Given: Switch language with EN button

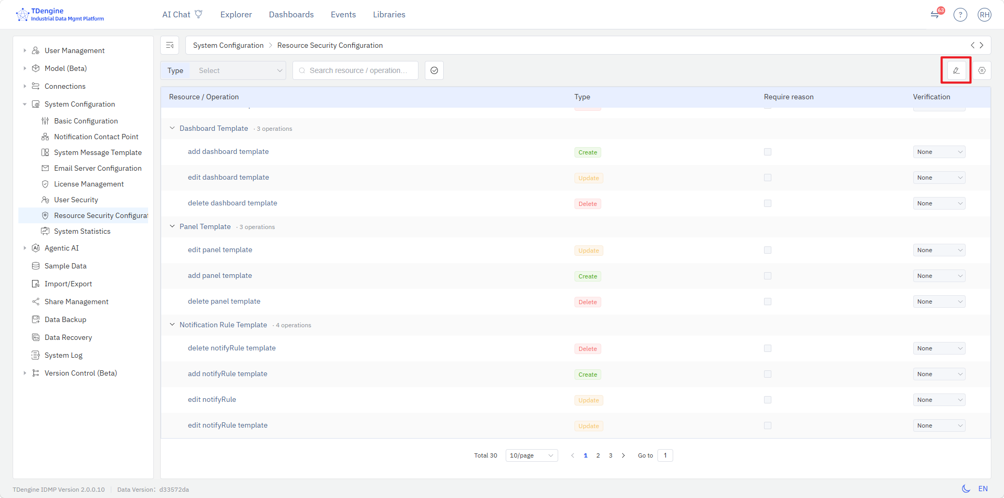Looking at the screenshot, I should click(x=983, y=489).
